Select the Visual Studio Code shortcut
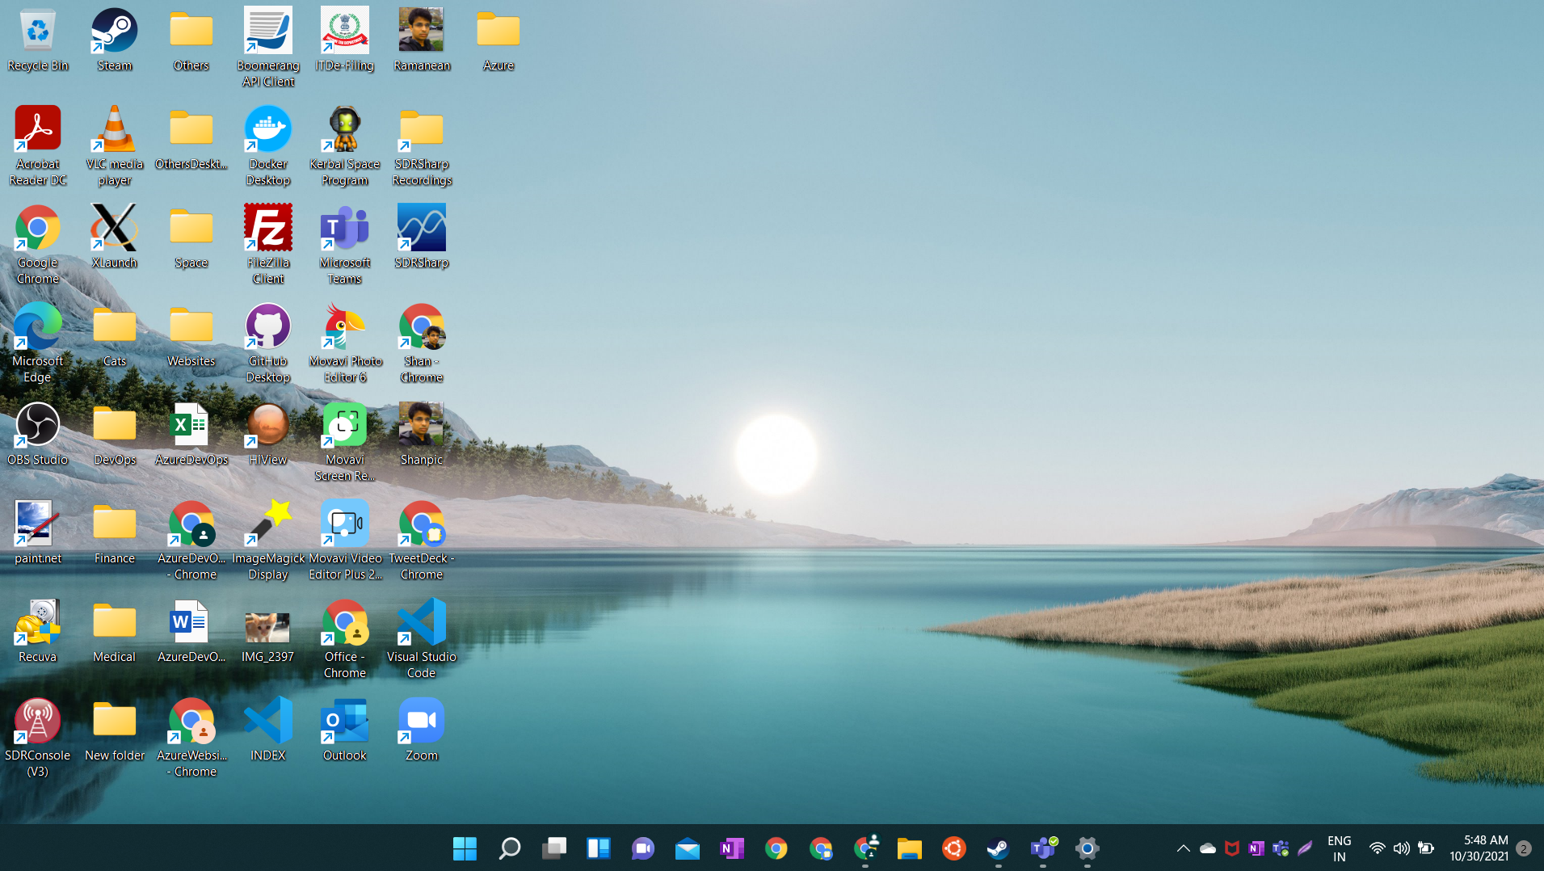Image resolution: width=1544 pixels, height=871 pixels. (422, 639)
